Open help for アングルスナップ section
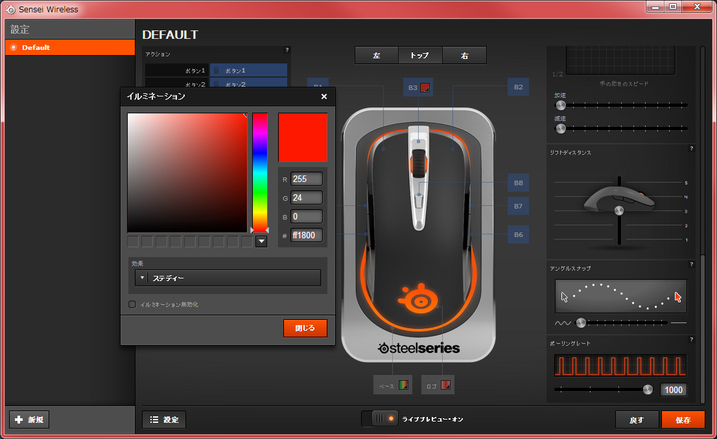 point(691,264)
